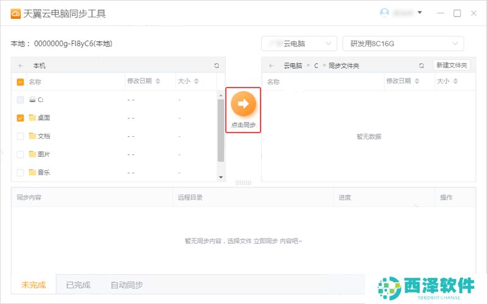
Task: Refresh the local 本机 file list
Action: tap(217, 66)
